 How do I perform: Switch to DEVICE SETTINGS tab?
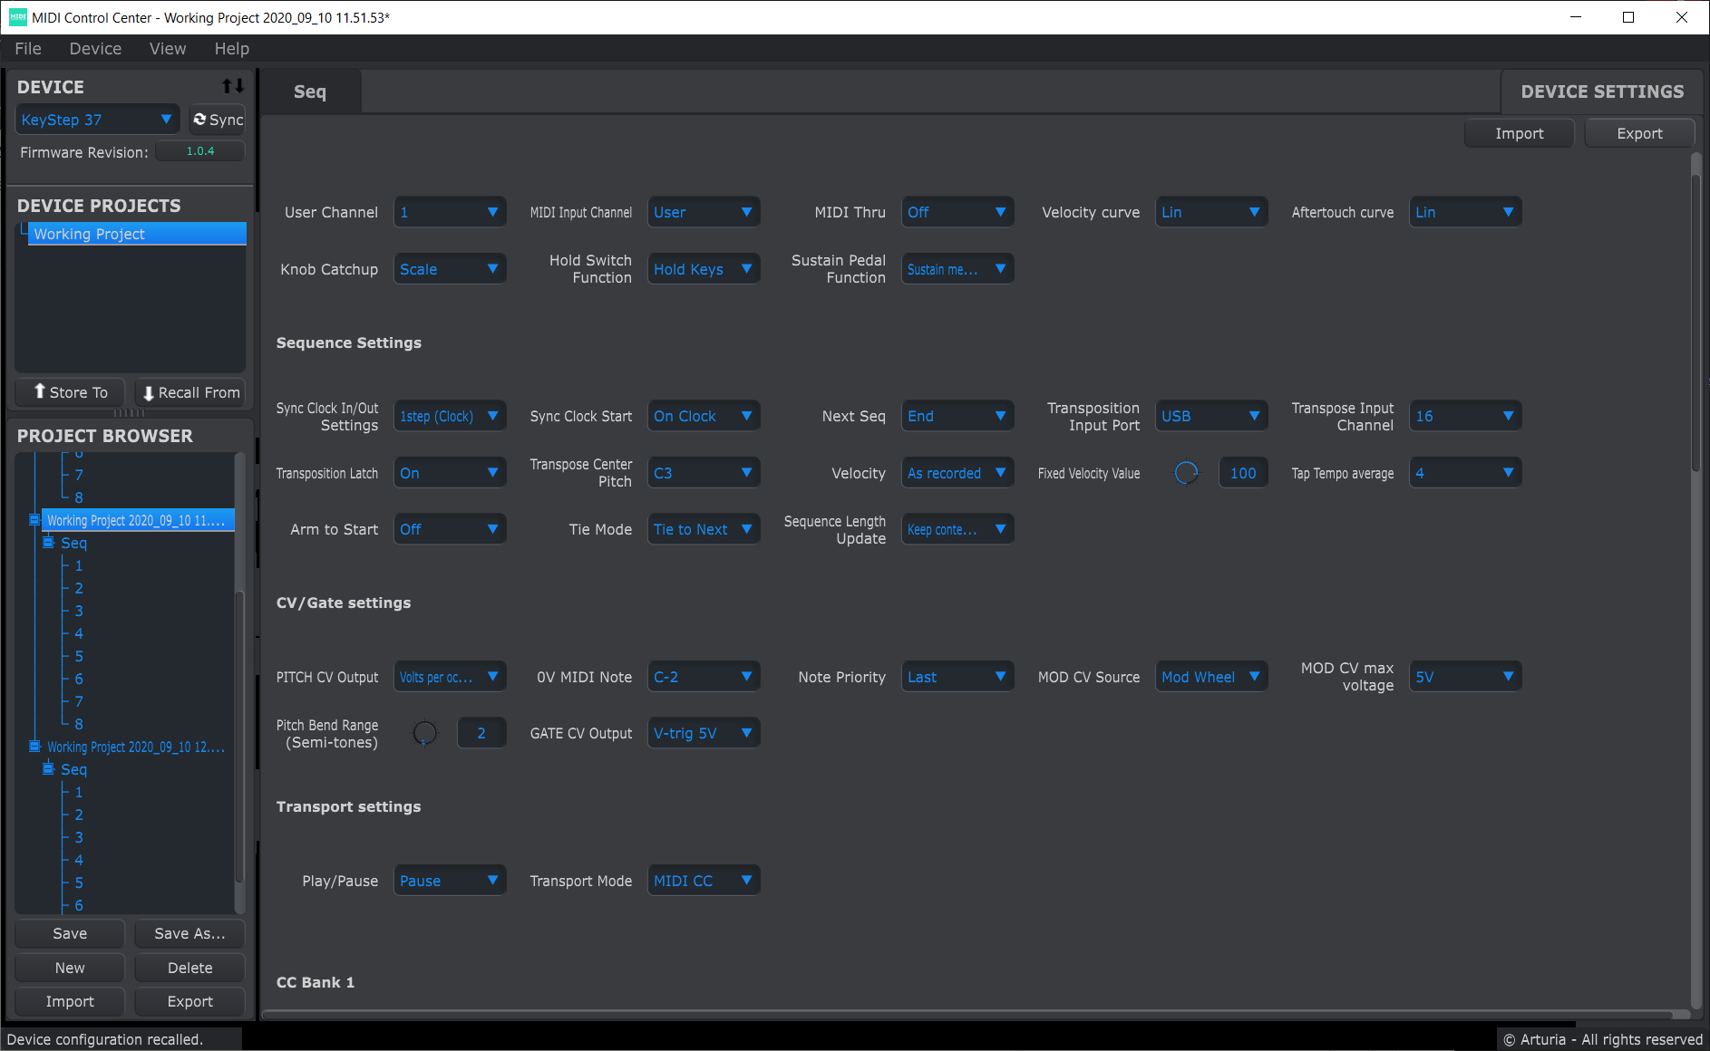1602,92
